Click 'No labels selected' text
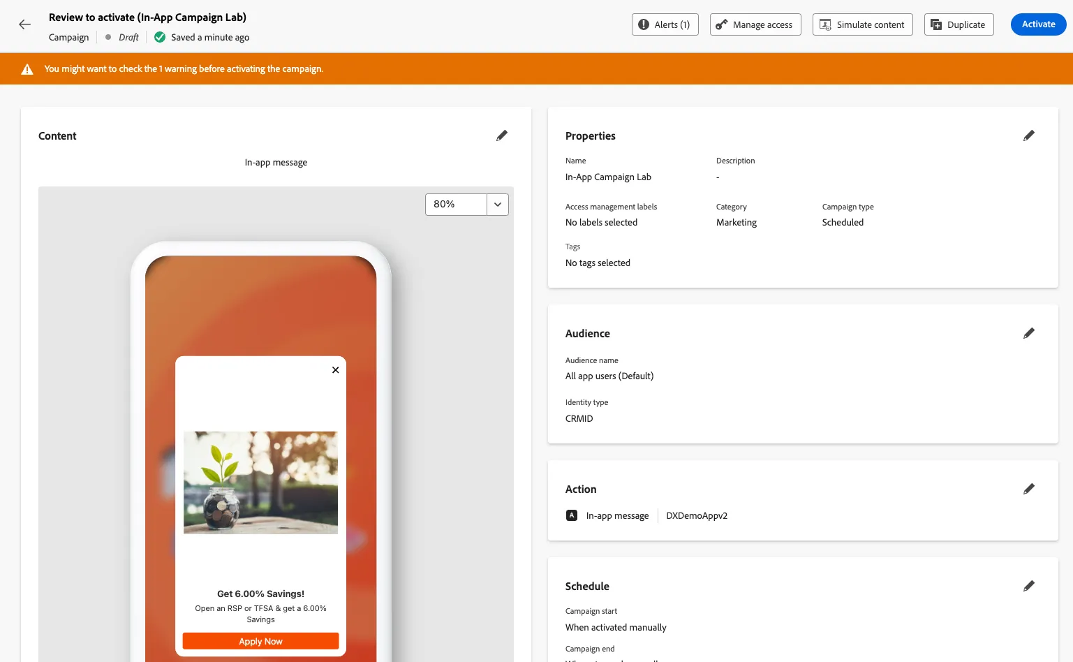The height and width of the screenshot is (662, 1073). [x=601, y=223]
